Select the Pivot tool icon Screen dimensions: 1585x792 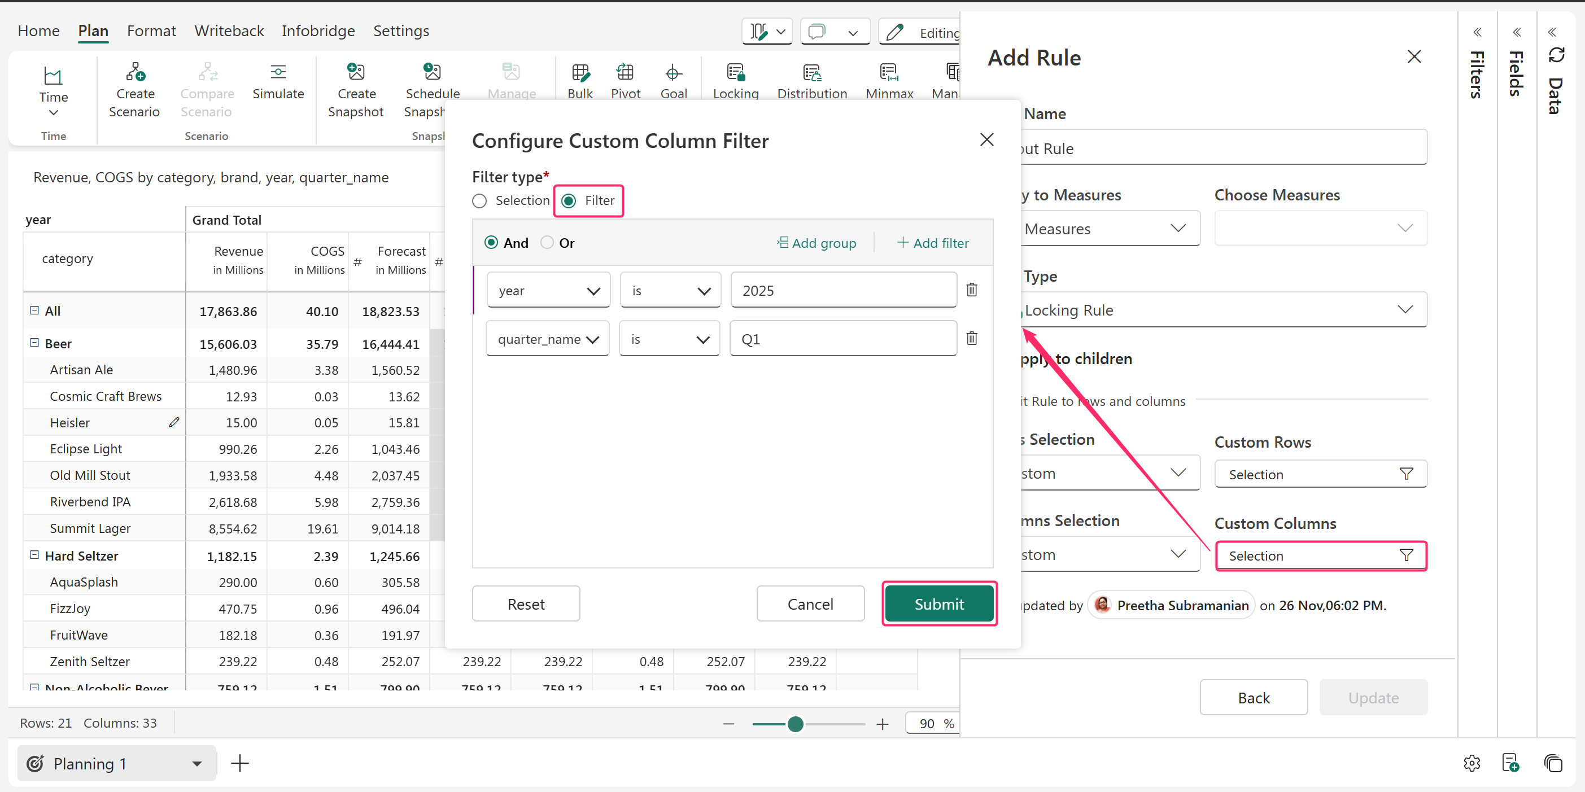pos(625,73)
